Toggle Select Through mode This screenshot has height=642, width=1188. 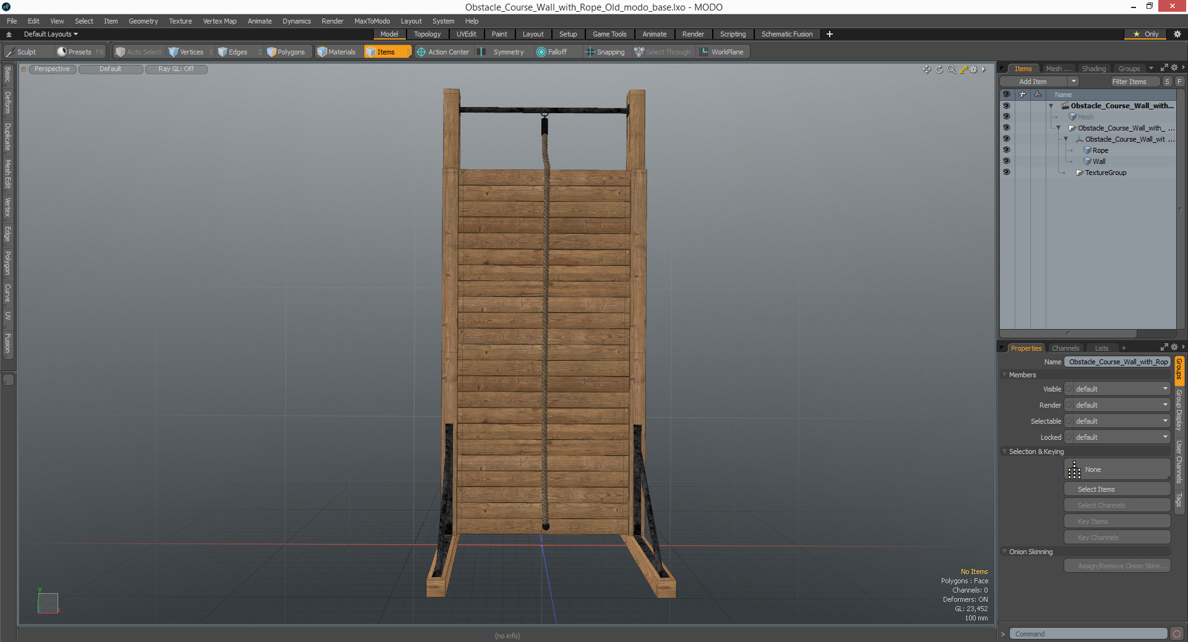[x=663, y=52]
